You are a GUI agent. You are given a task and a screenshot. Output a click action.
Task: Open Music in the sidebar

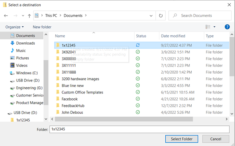(21, 51)
